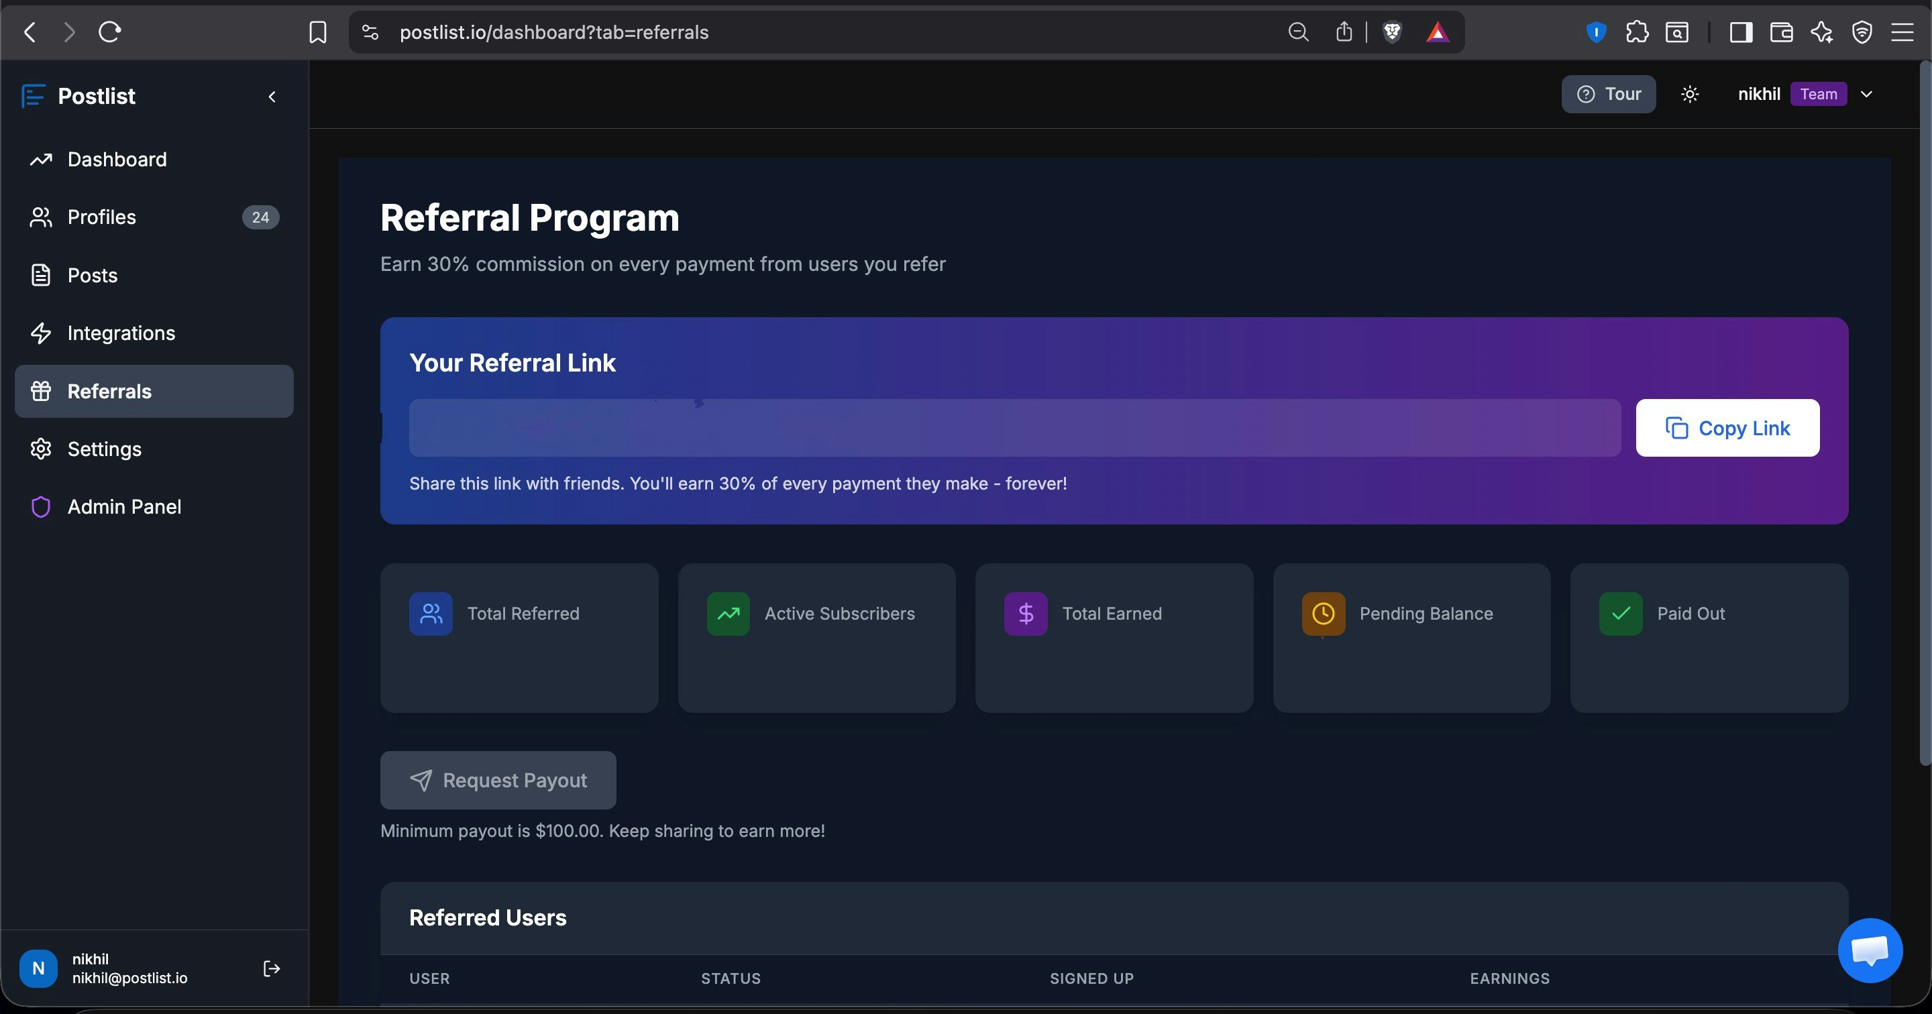Click the referral link text field
Image resolution: width=1932 pixels, height=1014 pixels.
[1014, 429]
